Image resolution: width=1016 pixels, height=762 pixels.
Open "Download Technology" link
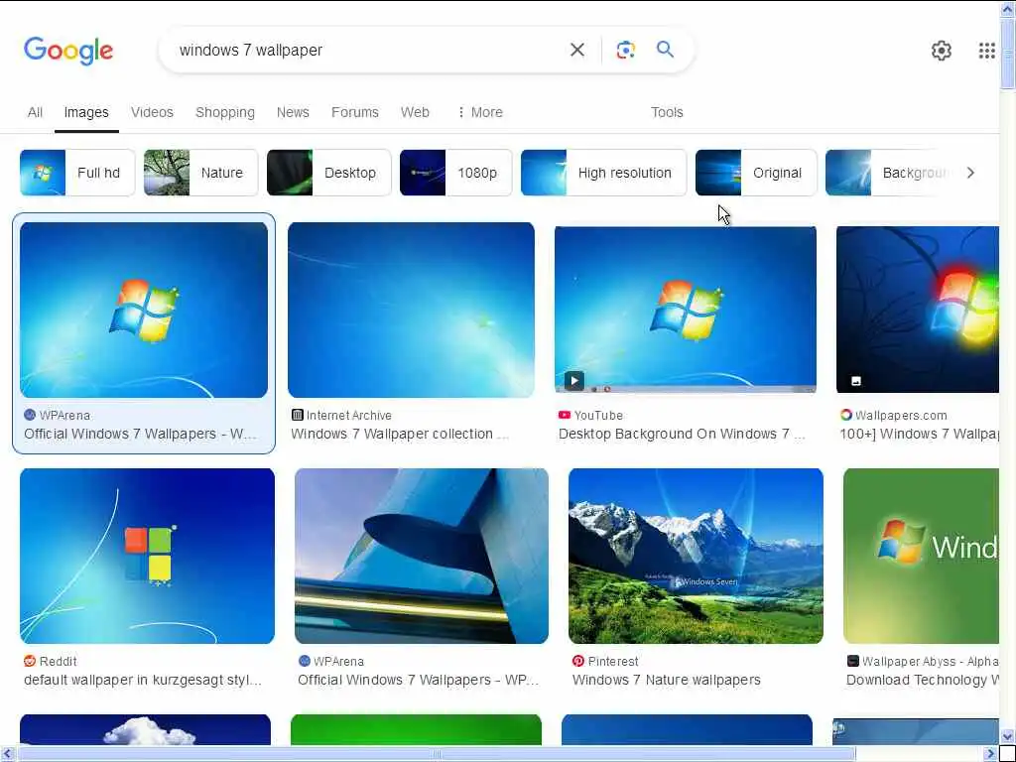click(922, 680)
